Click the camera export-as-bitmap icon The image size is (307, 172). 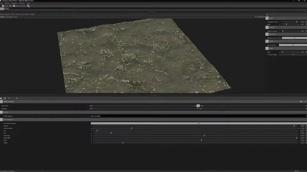14,6
